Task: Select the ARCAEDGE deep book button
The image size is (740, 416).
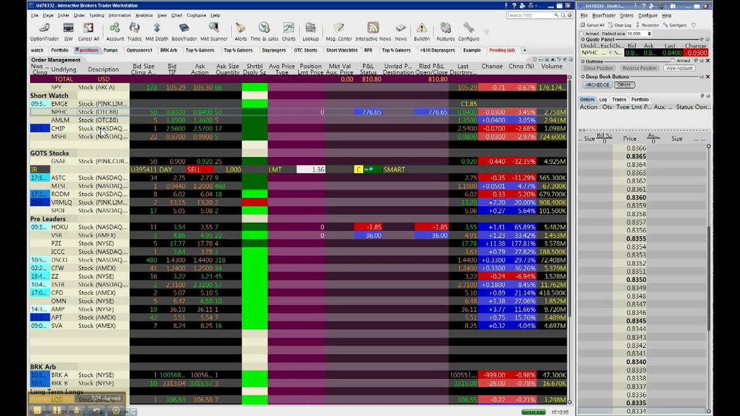Action: (x=597, y=85)
